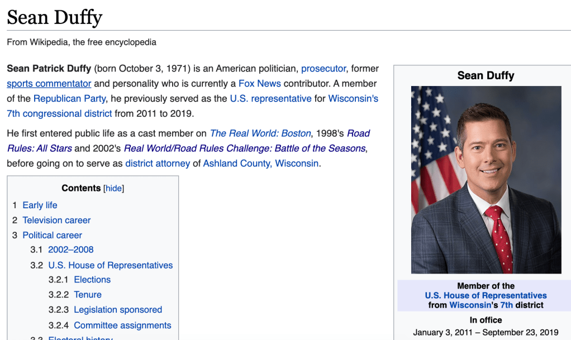Open the Fox News article link
Viewport: 571px width, 340px height.
click(x=259, y=84)
